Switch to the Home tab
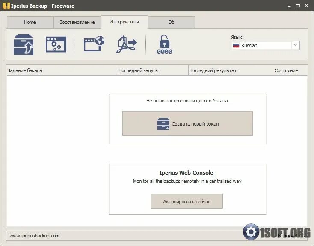This screenshot has width=314, height=246. [x=30, y=22]
